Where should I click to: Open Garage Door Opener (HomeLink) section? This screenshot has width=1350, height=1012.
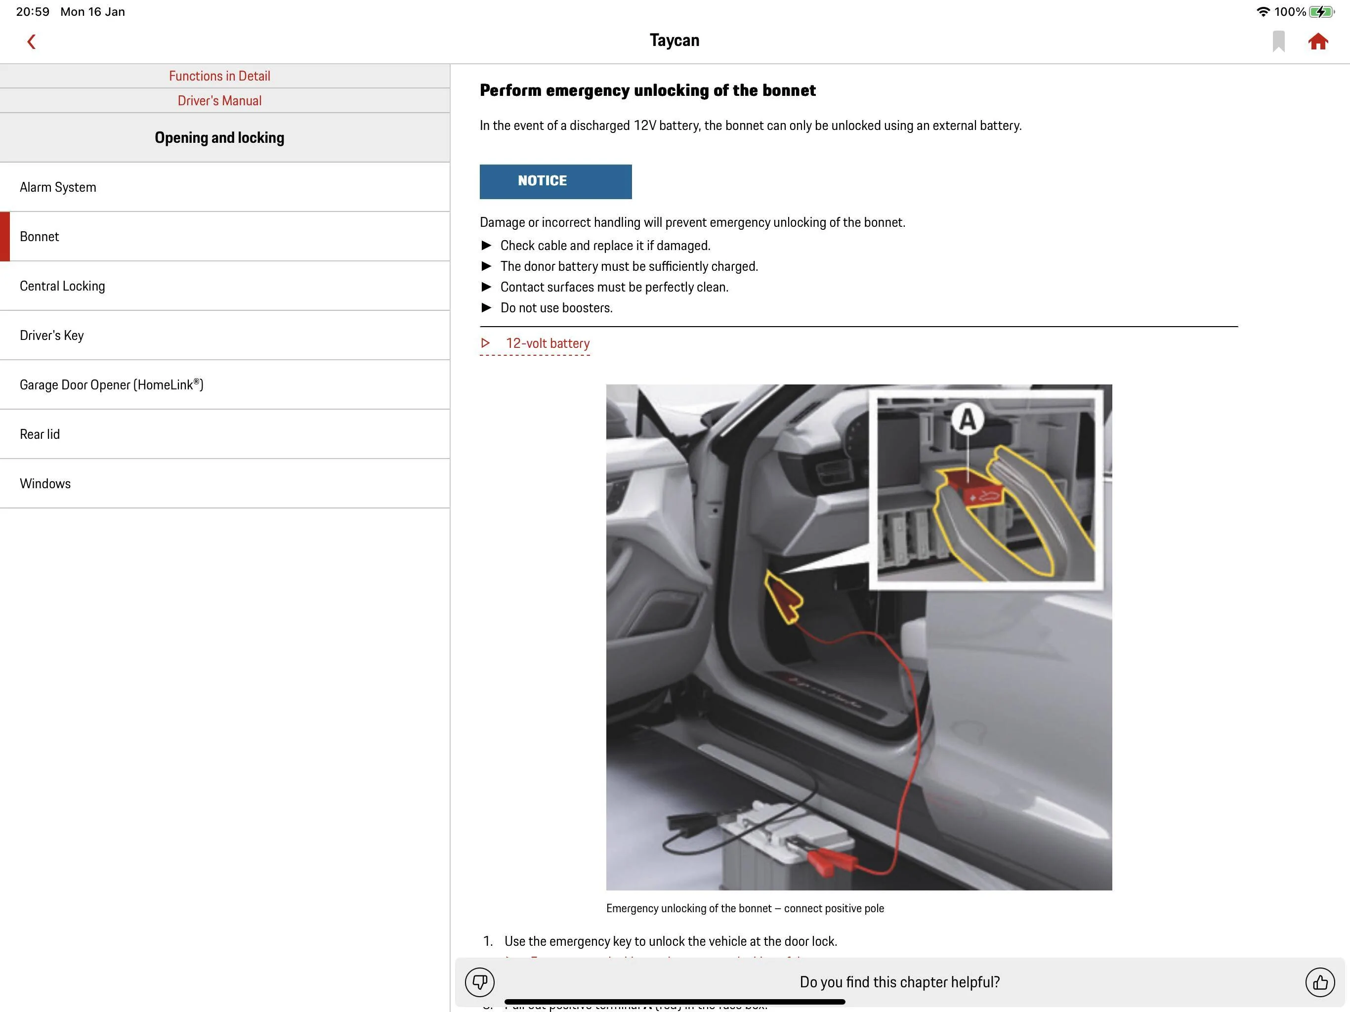(225, 385)
